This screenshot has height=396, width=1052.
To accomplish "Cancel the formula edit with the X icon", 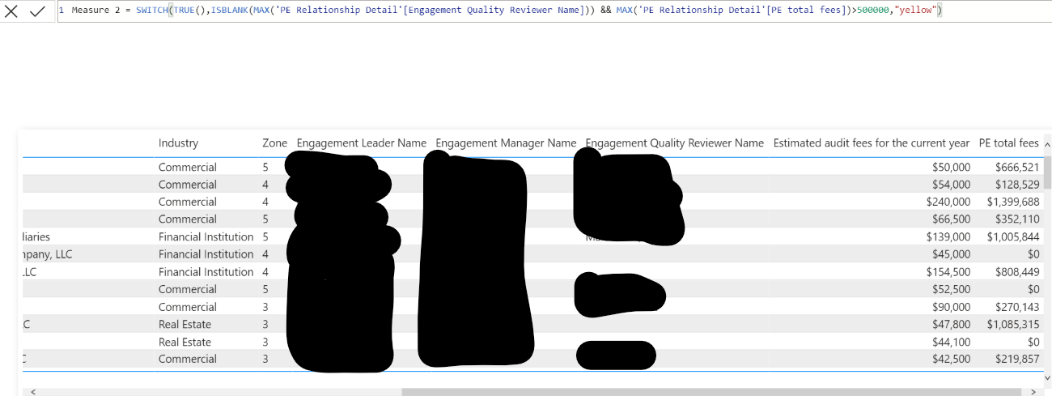I will click(11, 11).
